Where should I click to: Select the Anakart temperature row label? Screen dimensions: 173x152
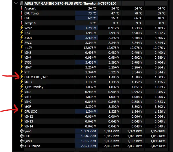tap(30, 8)
